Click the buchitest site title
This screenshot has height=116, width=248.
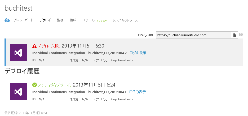(19, 8)
